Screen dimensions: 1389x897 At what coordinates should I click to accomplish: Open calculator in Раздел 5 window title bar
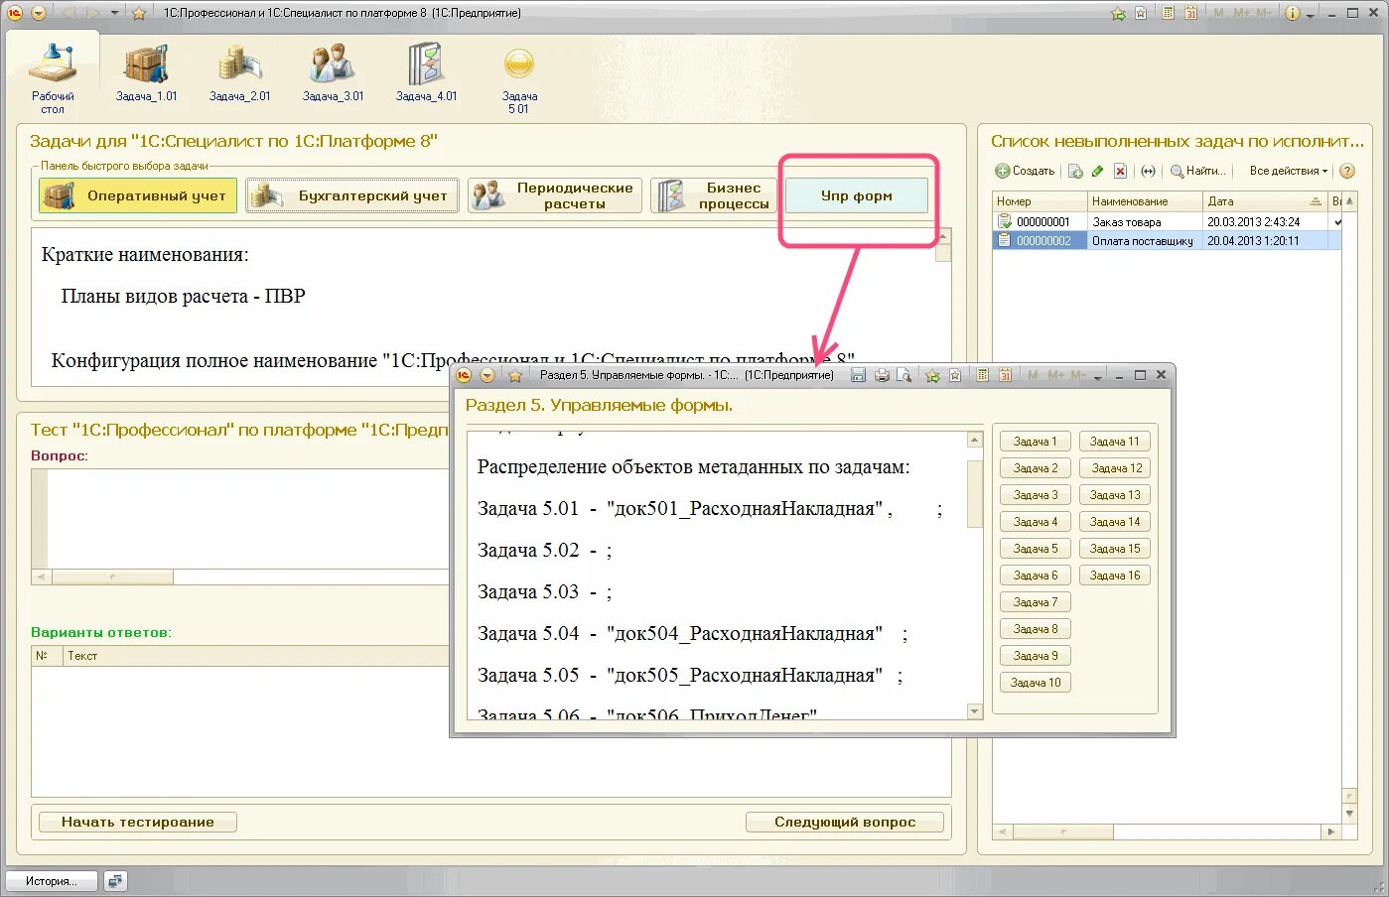(982, 375)
